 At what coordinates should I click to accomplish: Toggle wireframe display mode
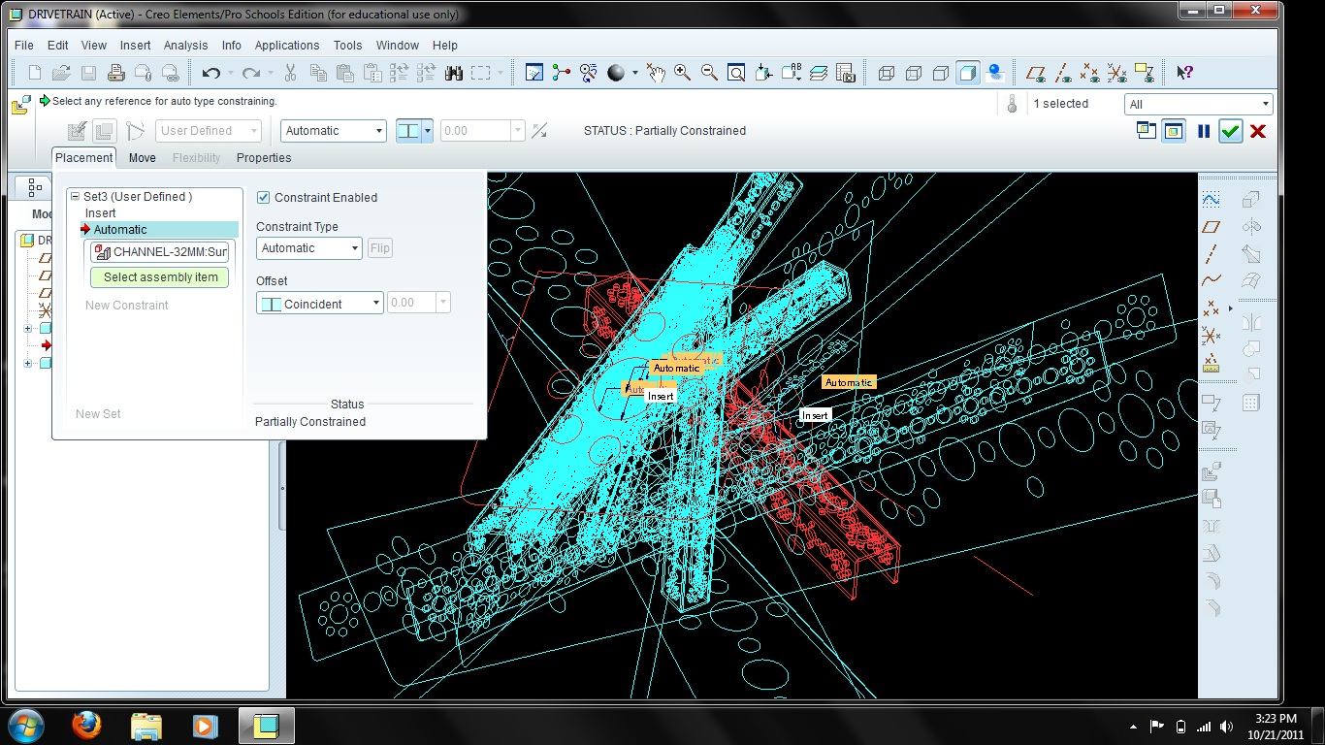pyautogui.click(x=886, y=73)
